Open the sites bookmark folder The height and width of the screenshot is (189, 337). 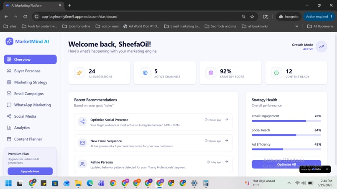(x=10, y=26)
